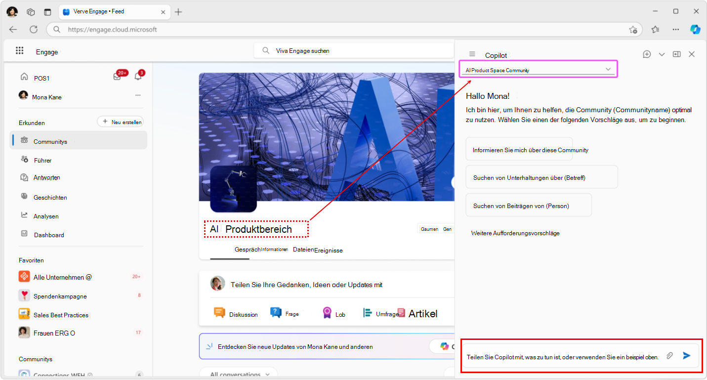Add this page to browser favorites
This screenshot has height=380, width=707.
click(x=633, y=30)
